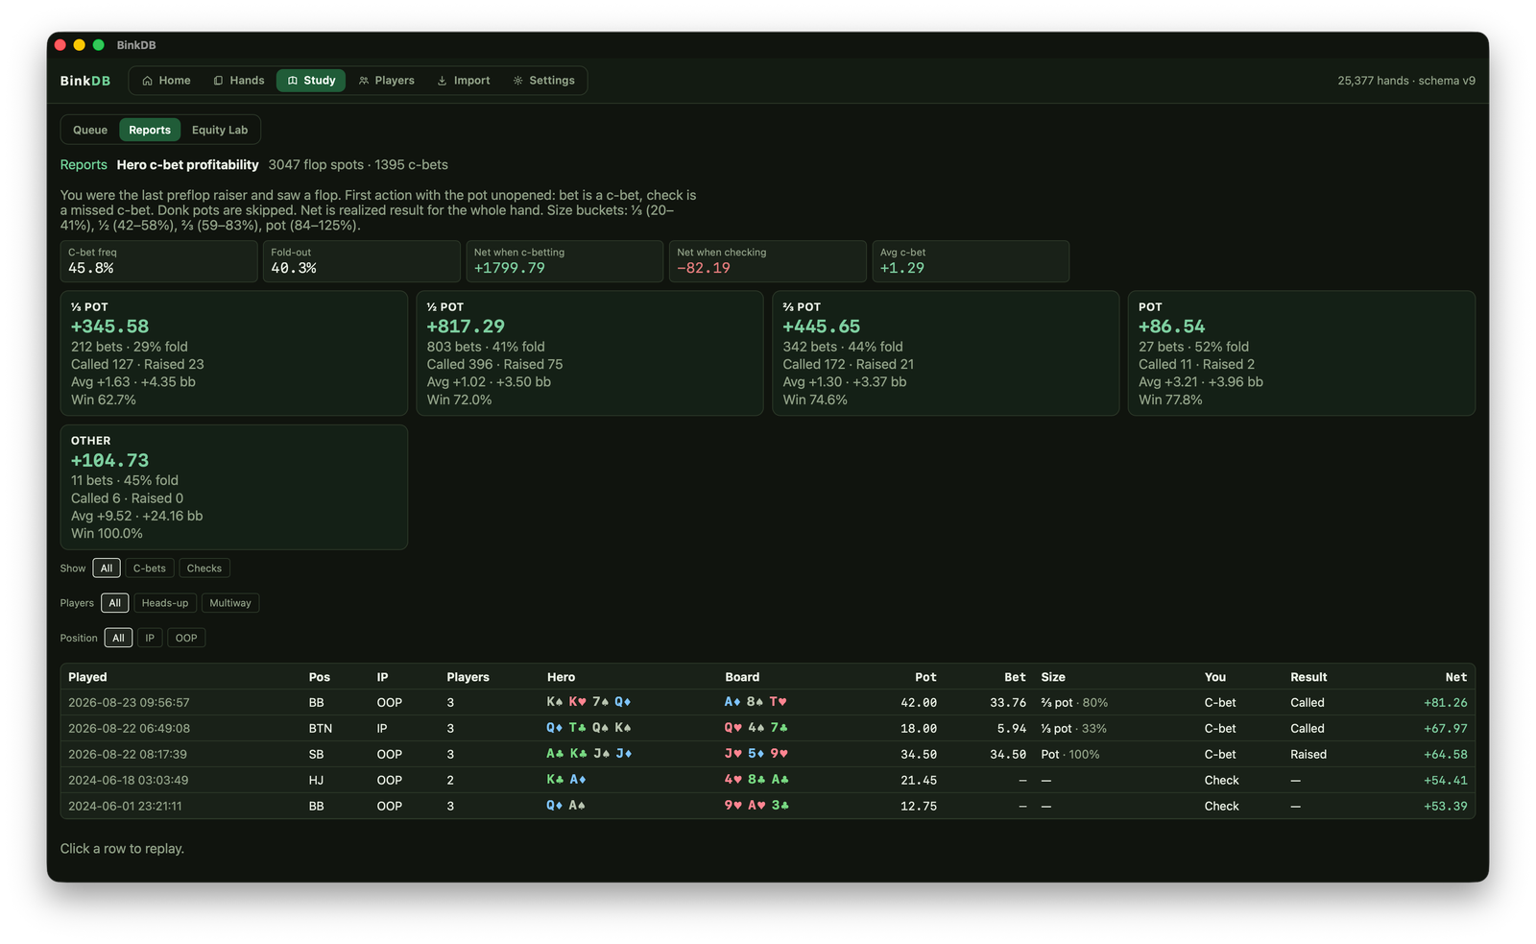
Task: Replay hand played 2024-06-18 03:03:49
Action: [x=768, y=781]
